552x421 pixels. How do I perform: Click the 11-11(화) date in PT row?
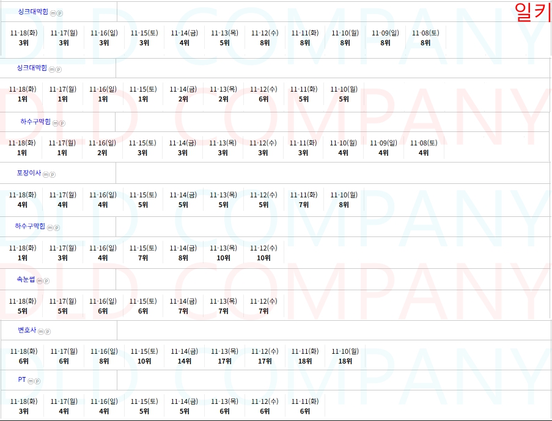click(305, 401)
